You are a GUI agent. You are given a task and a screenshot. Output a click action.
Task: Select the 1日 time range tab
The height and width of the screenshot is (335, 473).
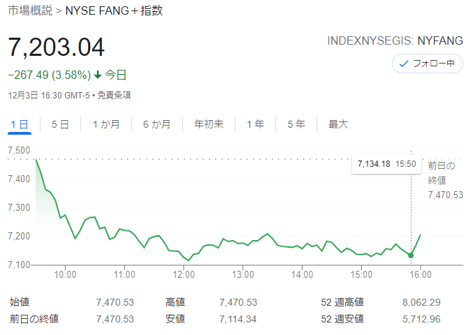(x=20, y=124)
